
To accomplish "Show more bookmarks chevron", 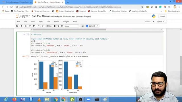I will pyautogui.click(x=161, y=11).
